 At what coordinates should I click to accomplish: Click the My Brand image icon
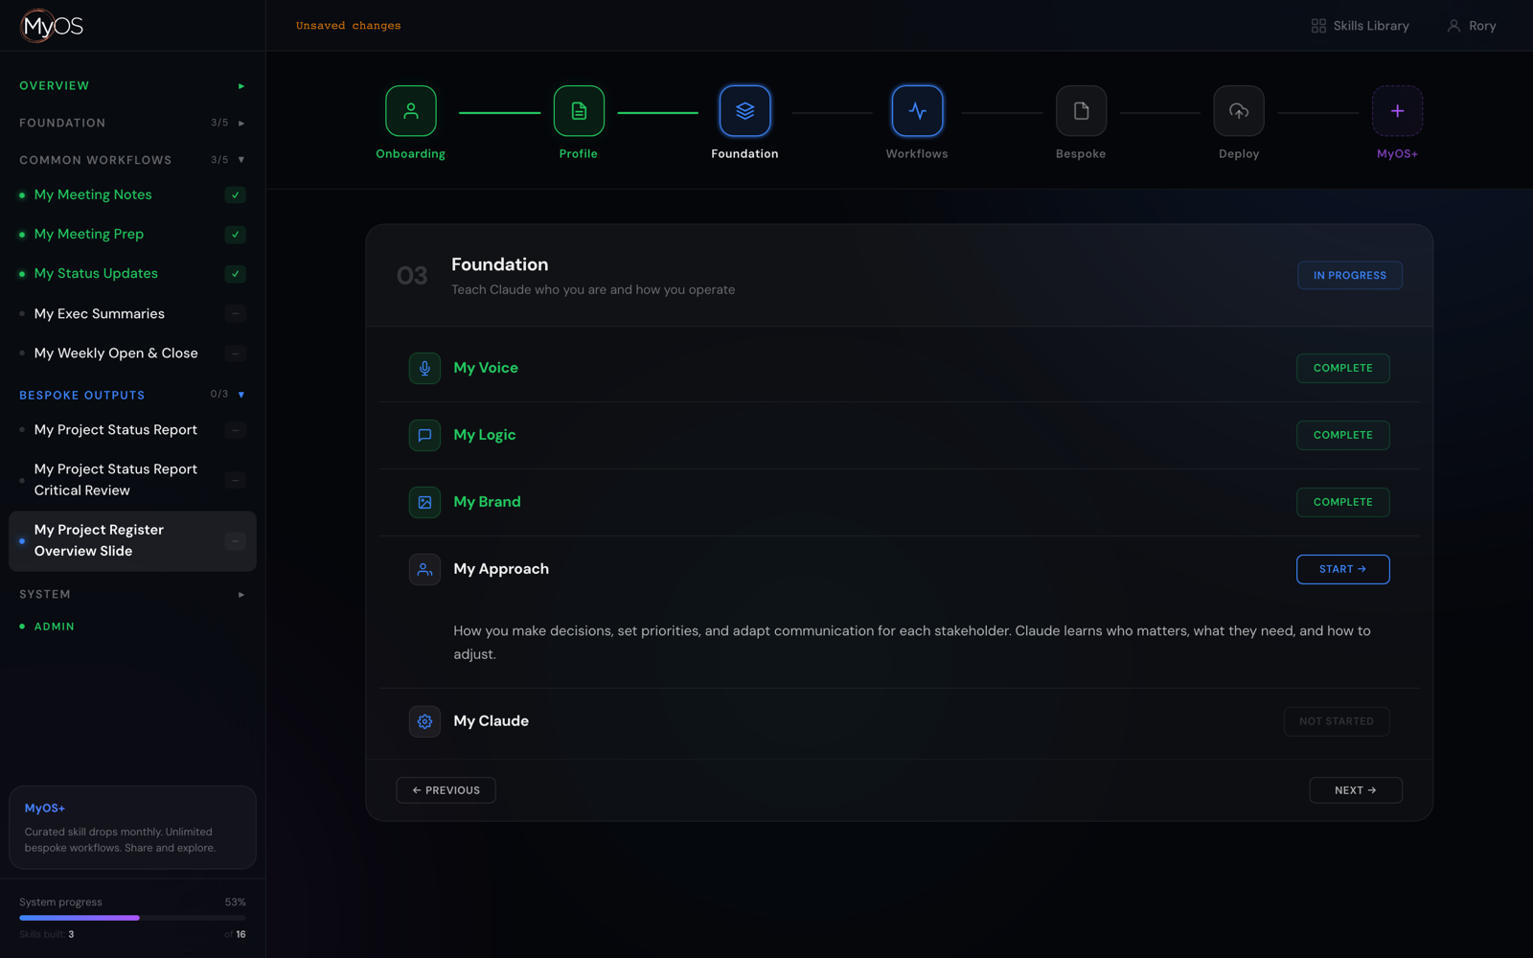coord(424,502)
